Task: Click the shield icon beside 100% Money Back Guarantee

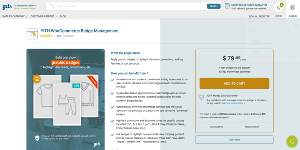Action: point(202,97)
